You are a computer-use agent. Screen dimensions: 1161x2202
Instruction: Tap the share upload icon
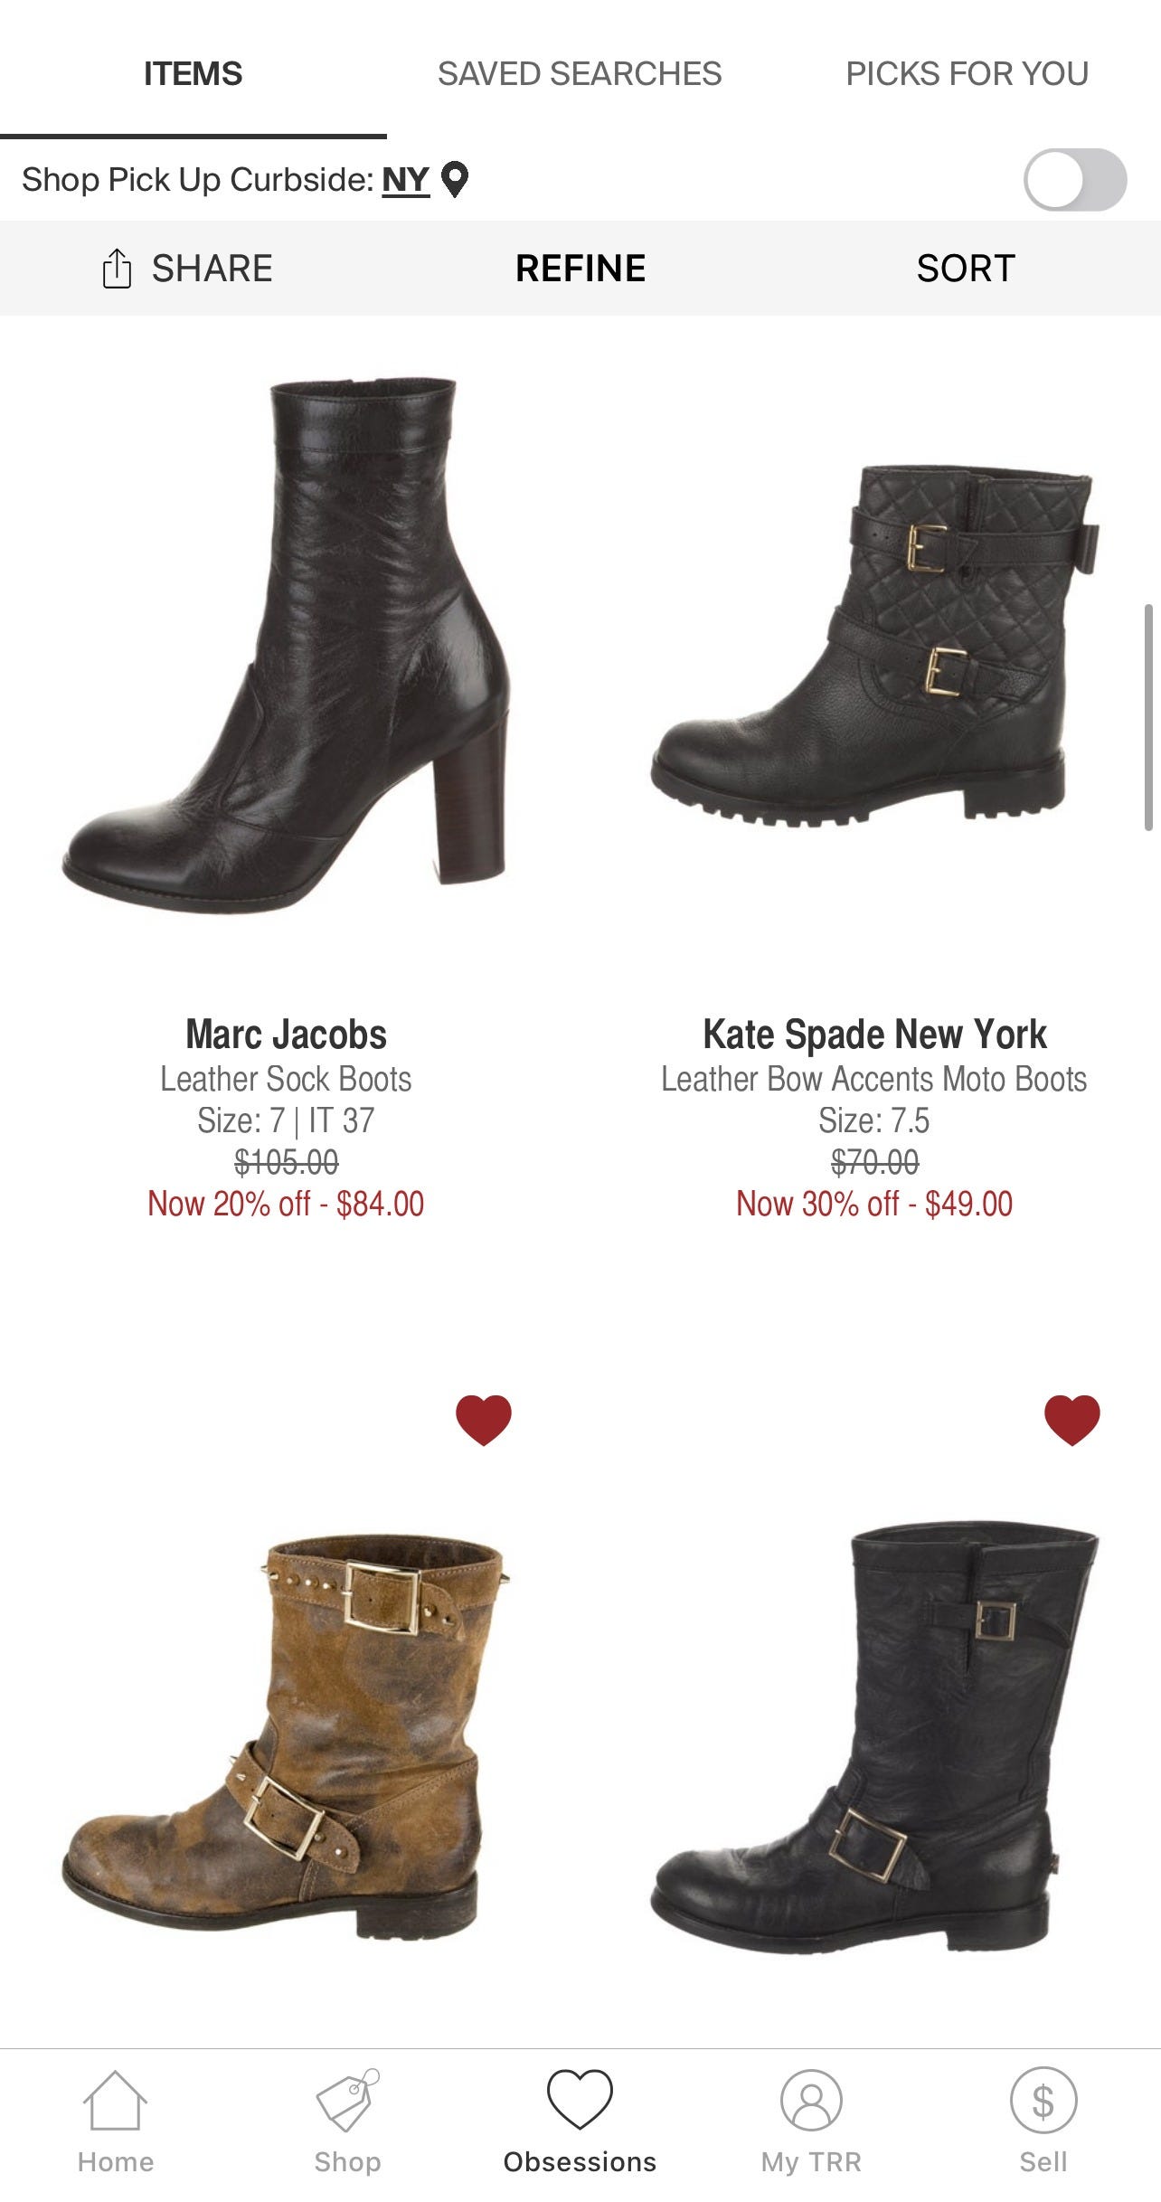[117, 269]
